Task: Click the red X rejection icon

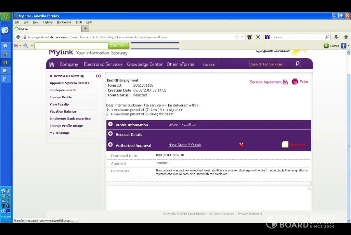Action: click(241, 145)
